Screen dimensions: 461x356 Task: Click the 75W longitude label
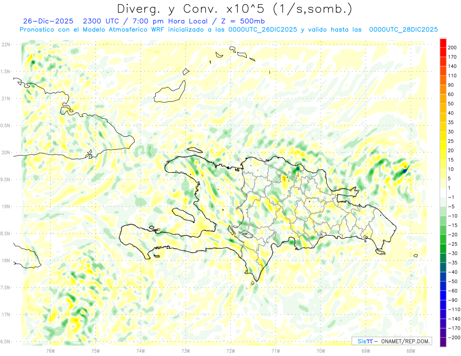[96, 350]
